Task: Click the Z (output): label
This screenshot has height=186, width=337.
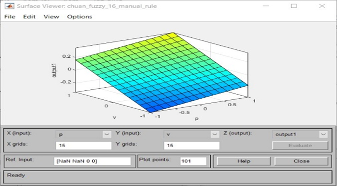Action: click(237, 133)
